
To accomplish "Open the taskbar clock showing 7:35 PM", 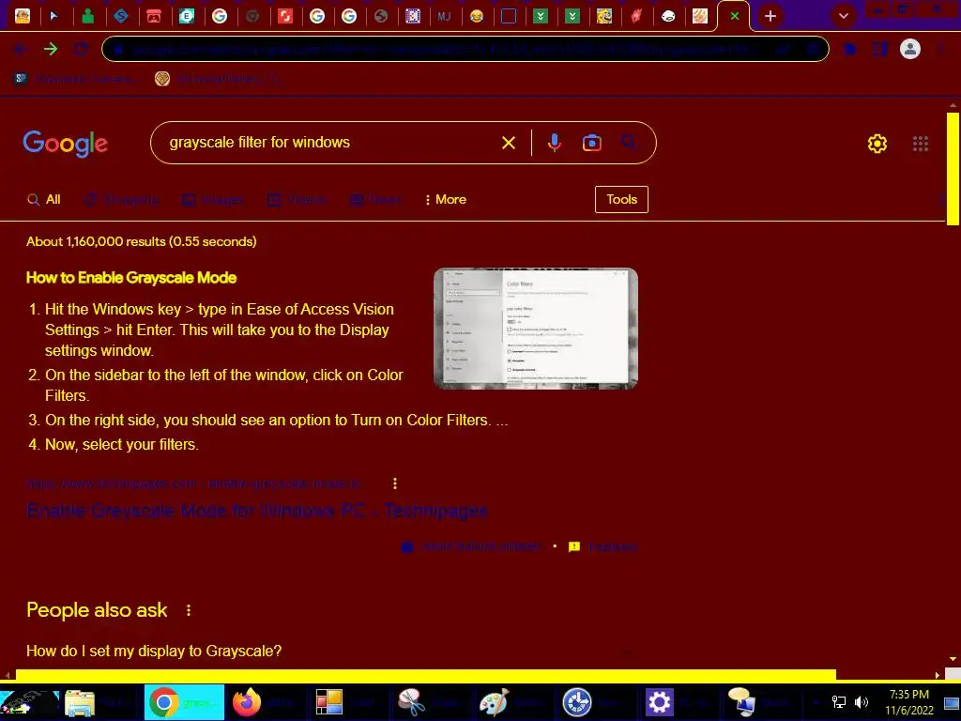I will [x=909, y=702].
